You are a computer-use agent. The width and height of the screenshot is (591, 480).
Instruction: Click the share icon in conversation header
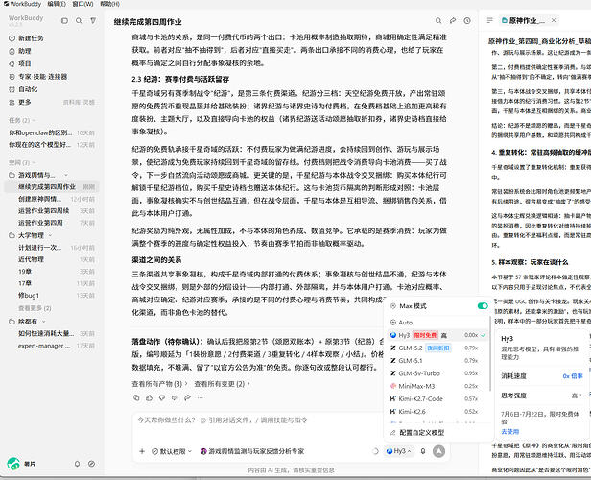pyautogui.click(x=453, y=21)
